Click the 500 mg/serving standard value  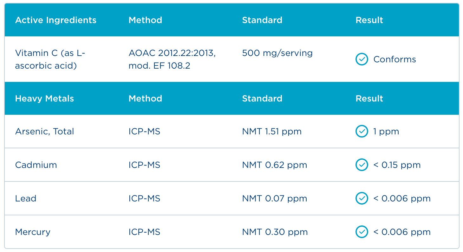click(277, 53)
